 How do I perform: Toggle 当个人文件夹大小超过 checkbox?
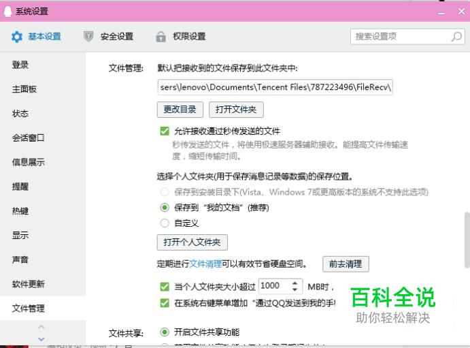(165, 287)
